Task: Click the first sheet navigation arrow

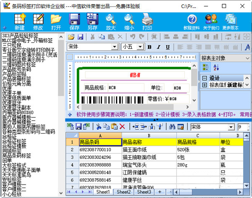Action: click(x=69, y=192)
